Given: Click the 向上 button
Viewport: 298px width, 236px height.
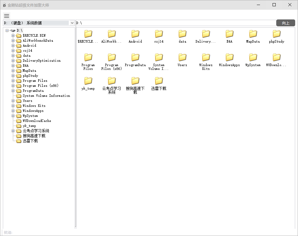Looking at the screenshot, I should pos(285,23).
